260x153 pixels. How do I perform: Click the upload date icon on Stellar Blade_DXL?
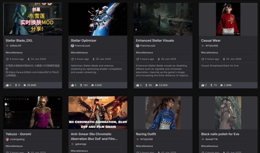coord(29,59)
